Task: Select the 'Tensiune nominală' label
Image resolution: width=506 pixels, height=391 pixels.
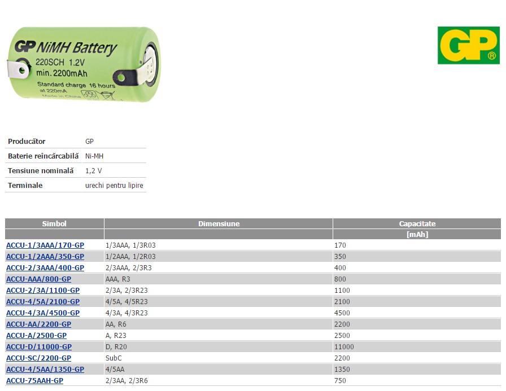Action: pos(41,171)
